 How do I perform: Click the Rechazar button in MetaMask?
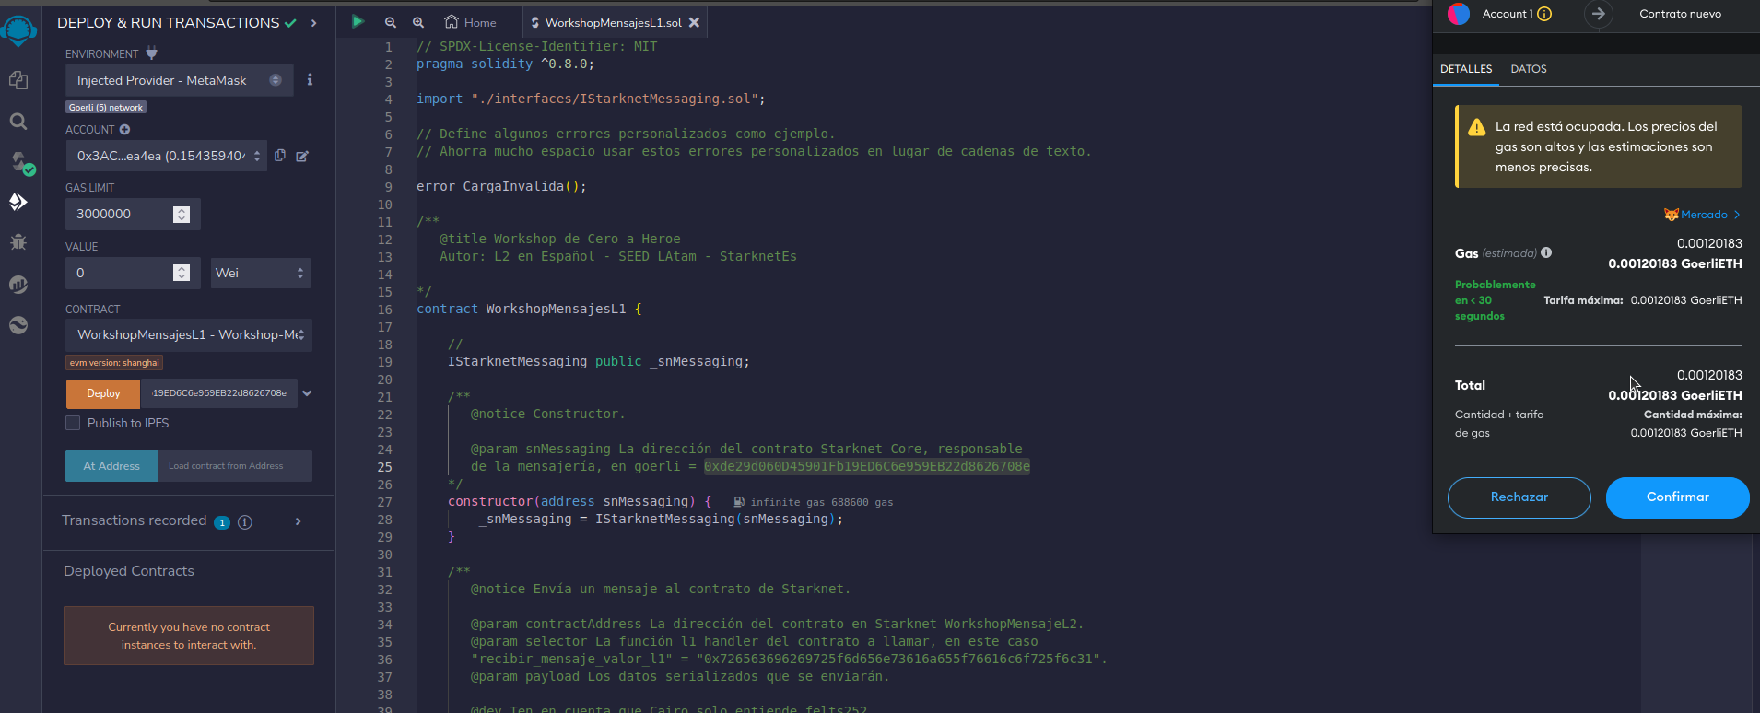[1519, 497]
